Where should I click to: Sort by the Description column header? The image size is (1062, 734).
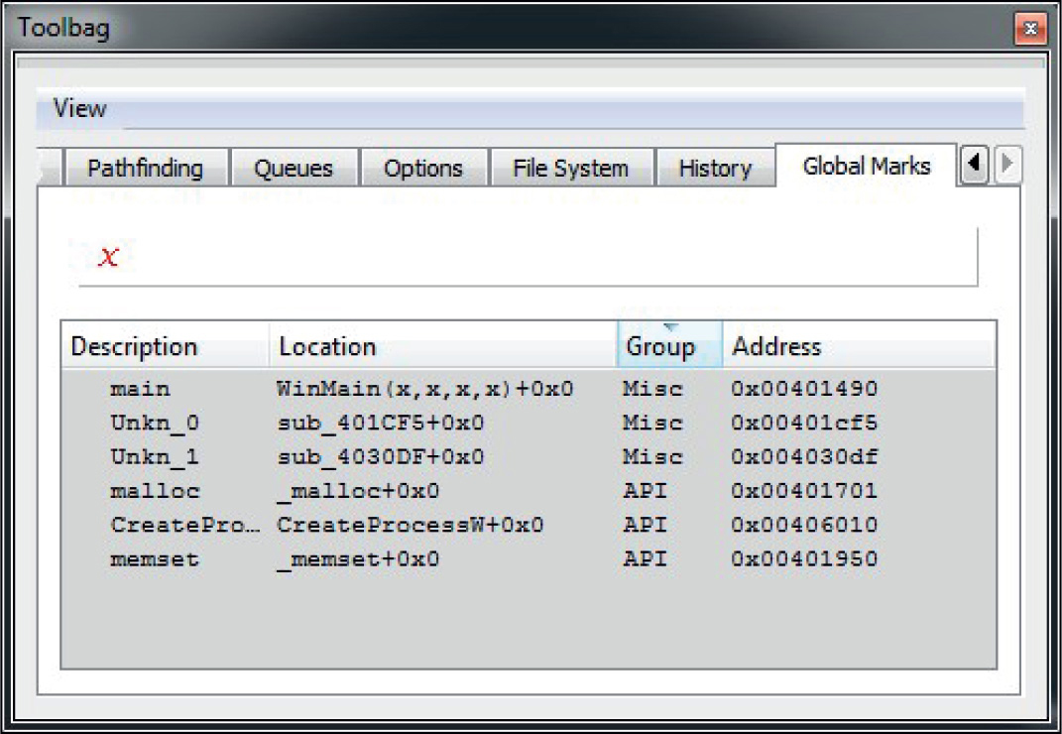point(135,347)
